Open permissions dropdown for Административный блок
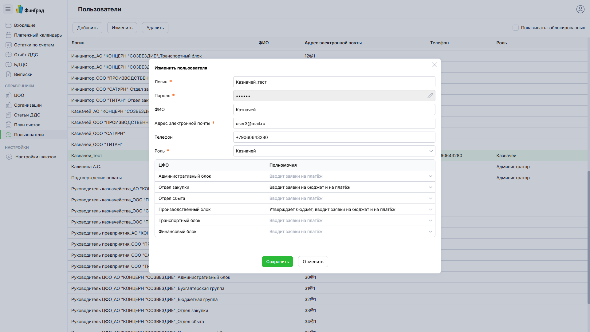Screen dimensions: 590x332 tap(430, 176)
